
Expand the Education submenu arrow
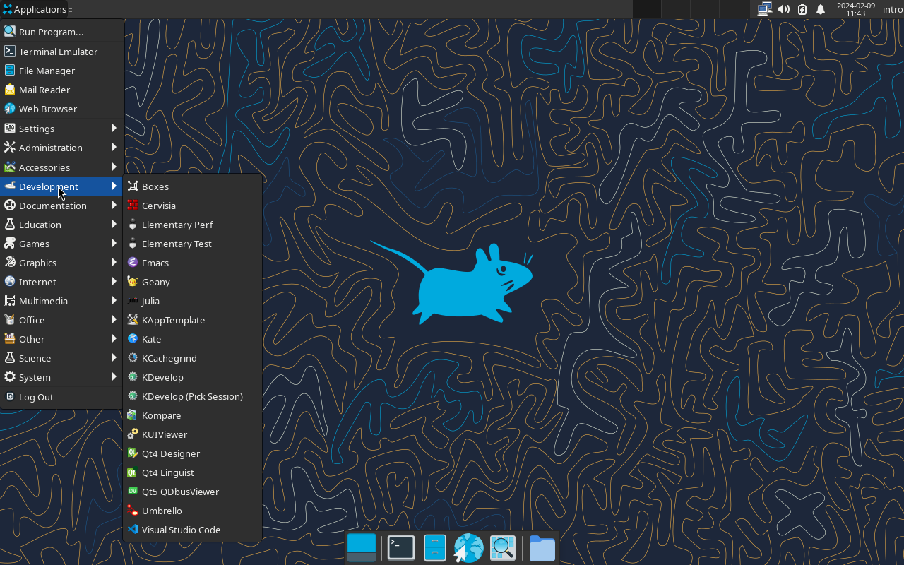tap(114, 224)
